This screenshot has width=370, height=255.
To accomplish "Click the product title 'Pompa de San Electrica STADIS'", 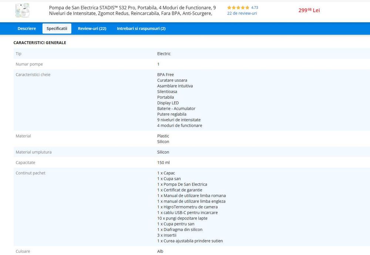I will 132,10.
